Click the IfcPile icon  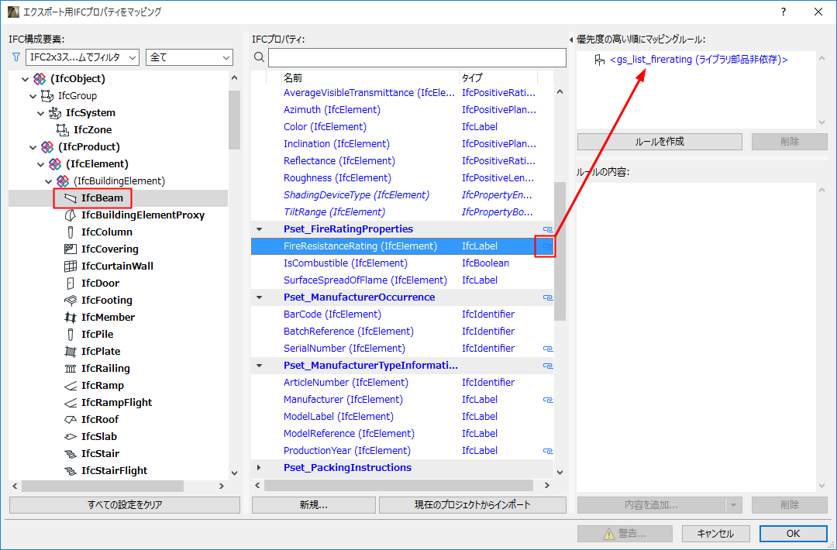click(70, 335)
